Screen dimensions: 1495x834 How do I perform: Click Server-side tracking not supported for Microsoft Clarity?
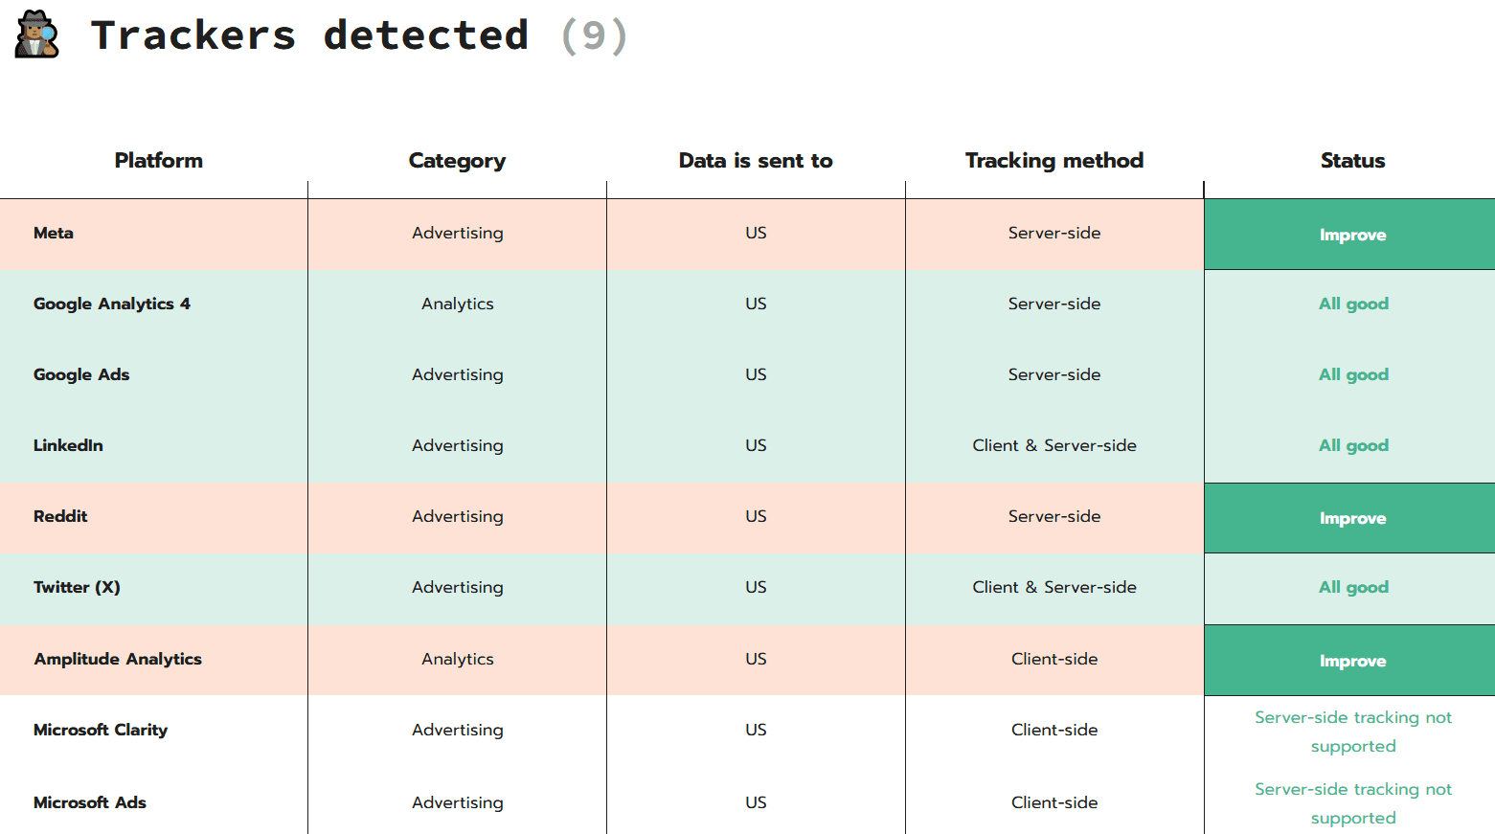(1352, 732)
